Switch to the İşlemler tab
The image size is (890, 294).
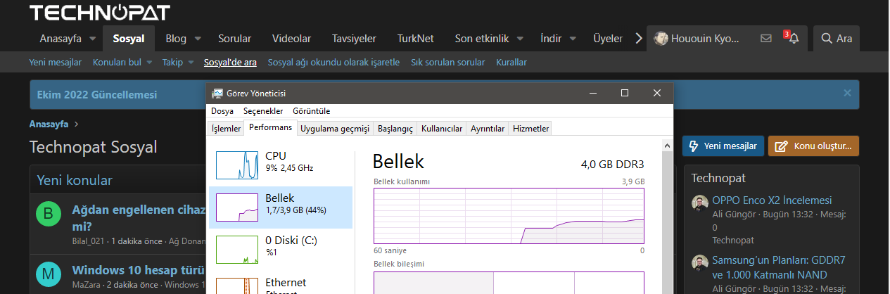tap(227, 129)
